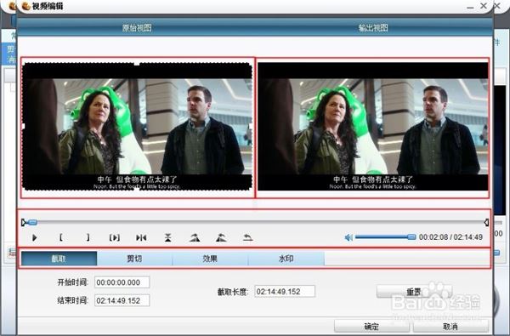
Task: Rotate the video with second rotate icon
Action: pyautogui.click(x=221, y=237)
